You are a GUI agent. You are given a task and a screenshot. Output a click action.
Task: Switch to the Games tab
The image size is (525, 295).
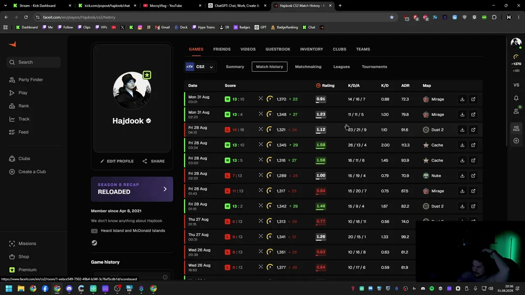(x=196, y=49)
